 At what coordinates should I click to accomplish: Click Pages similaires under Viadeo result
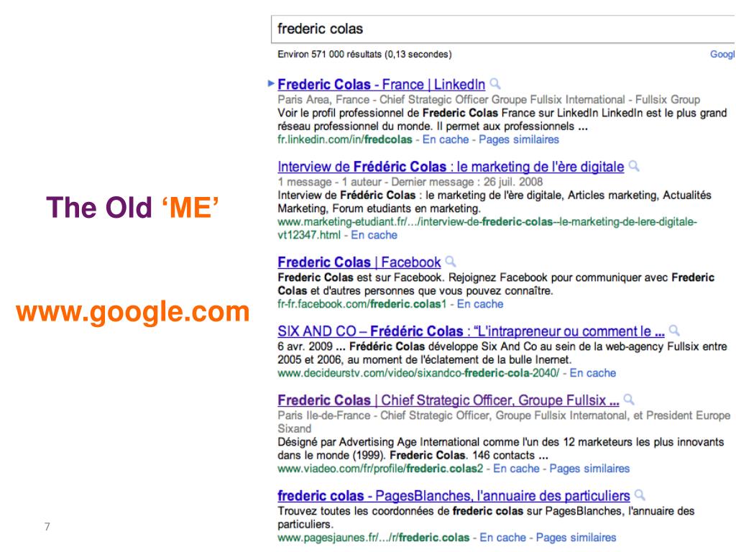589,469
